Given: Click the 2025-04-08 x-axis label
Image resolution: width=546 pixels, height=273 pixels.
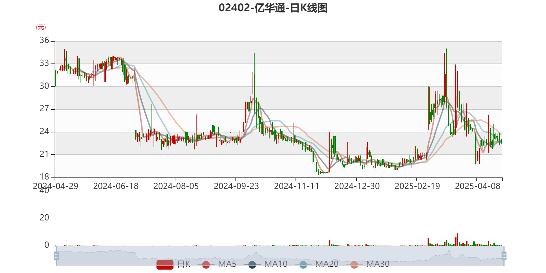Looking at the screenshot, I should (477, 186).
